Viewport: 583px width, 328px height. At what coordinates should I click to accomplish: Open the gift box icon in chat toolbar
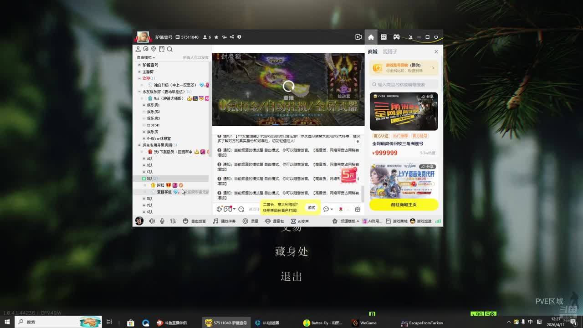pyautogui.click(x=358, y=209)
